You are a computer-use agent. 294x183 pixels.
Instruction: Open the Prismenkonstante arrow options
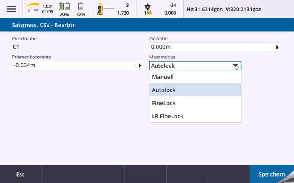pyautogui.click(x=140, y=66)
